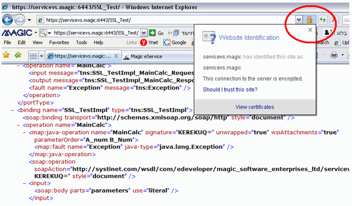352x206 pixels.
Task: Expand the recent pages dropdown arrow
Action: [x=29, y=20]
